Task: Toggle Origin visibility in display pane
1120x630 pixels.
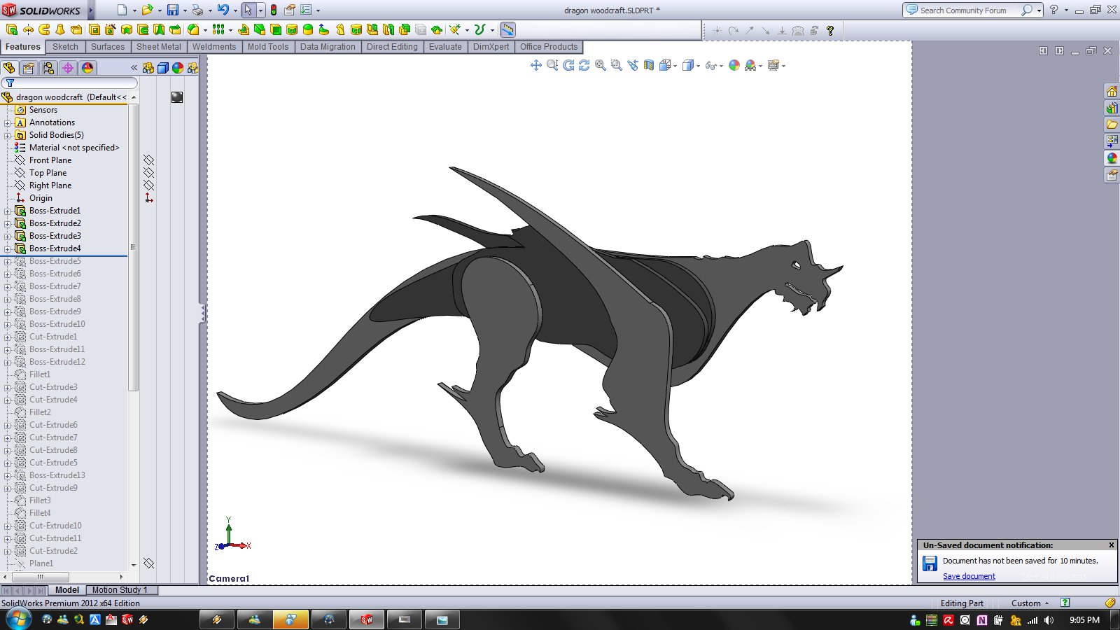Action: [148, 198]
